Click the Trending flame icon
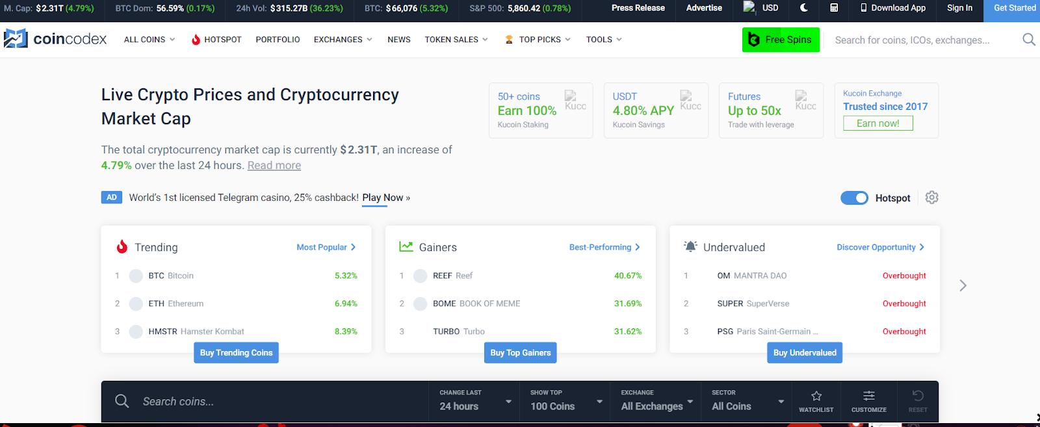Screen dimensions: 1040x427 (122, 247)
